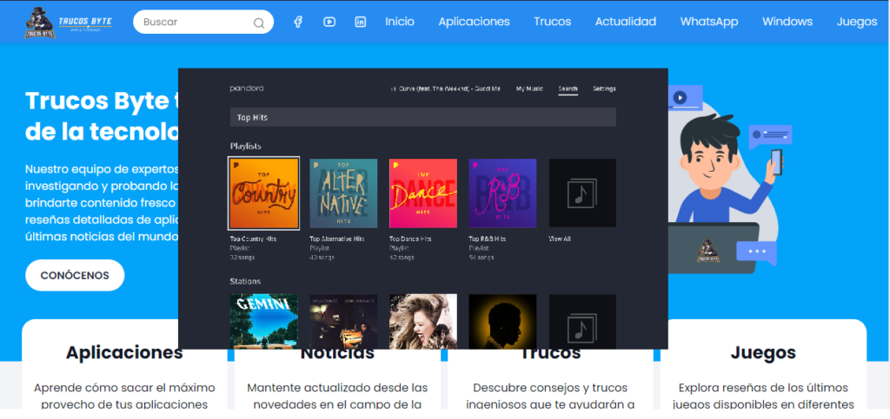Click the Top R&B Hits title text
890x419 pixels.
click(x=488, y=239)
